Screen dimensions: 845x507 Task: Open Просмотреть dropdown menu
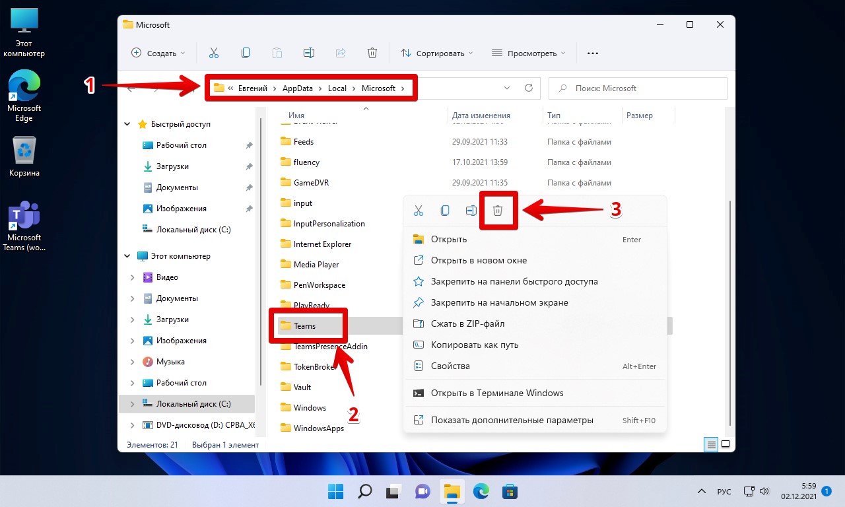coord(529,53)
